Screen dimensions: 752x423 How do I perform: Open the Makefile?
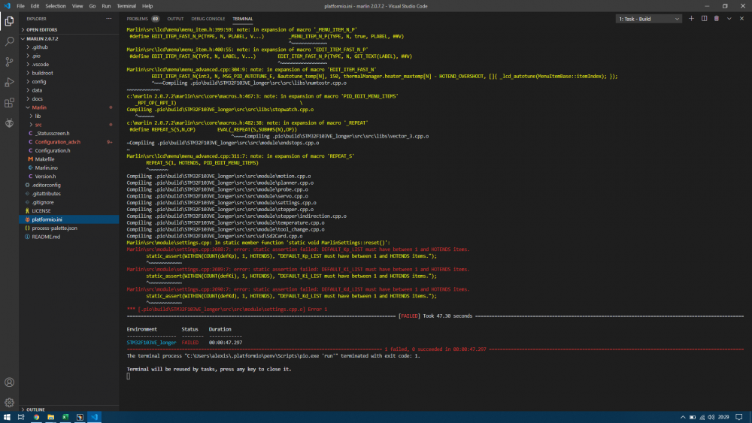(68, 159)
